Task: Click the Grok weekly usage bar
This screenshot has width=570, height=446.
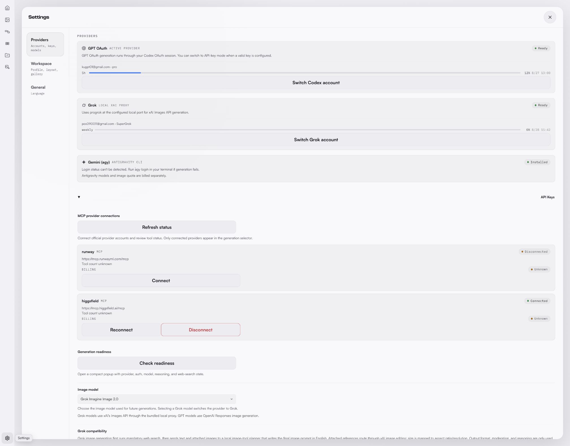Action: click(x=307, y=130)
